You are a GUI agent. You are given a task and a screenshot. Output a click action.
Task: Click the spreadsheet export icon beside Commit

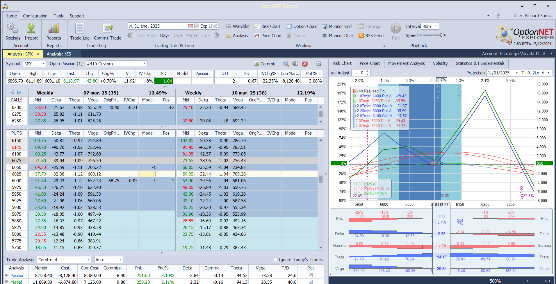(295, 64)
